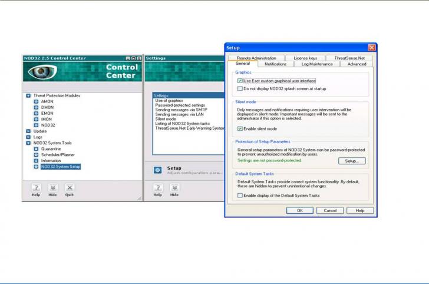The width and height of the screenshot is (429, 284).
Task: Open the Advanced tab
Action: pos(357,64)
